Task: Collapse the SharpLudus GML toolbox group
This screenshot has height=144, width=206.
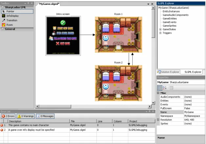Action: tap(3, 7)
